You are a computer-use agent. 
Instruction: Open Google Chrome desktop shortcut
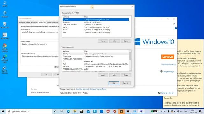5,48
